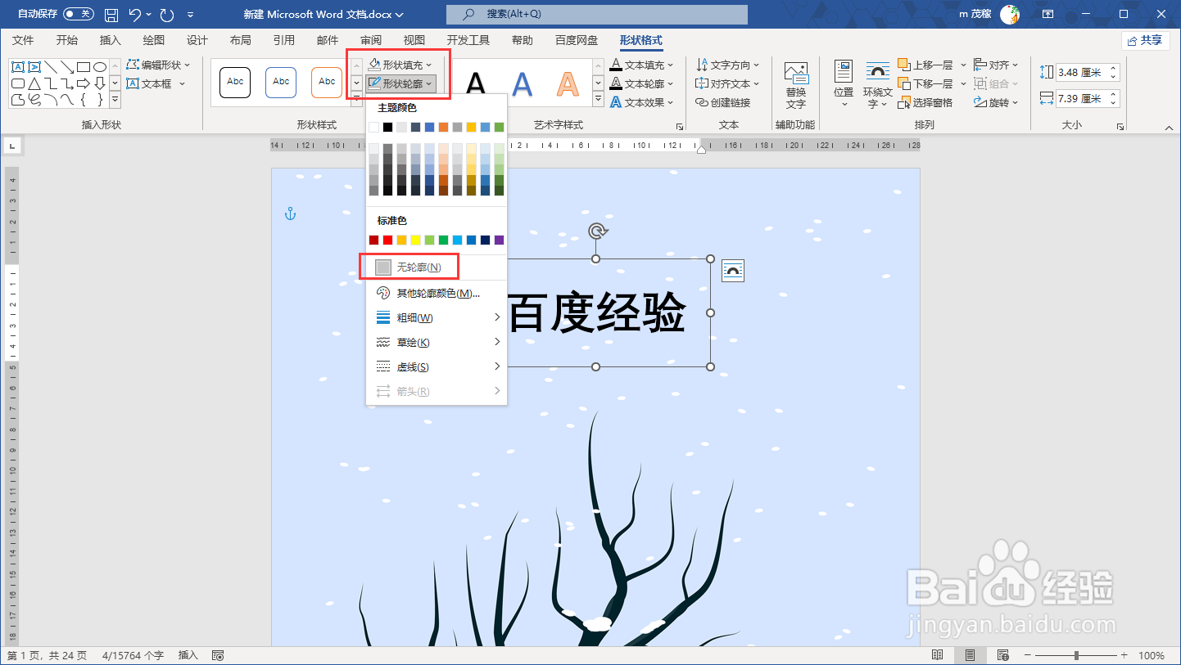Apply the orange outline Abc shape style

click(327, 82)
